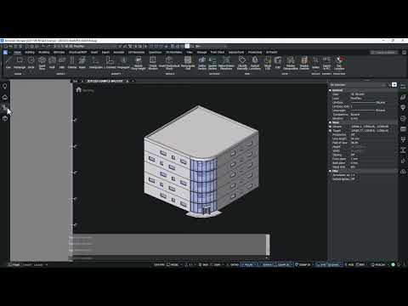Open the pin-shaped icon in right panel strip
The image size is (408, 306).
click(x=403, y=108)
